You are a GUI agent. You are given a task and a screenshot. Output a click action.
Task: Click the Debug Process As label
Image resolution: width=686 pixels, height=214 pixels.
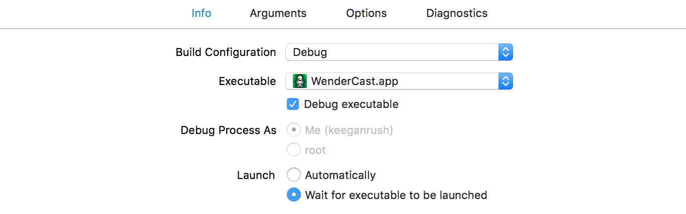coord(228,130)
